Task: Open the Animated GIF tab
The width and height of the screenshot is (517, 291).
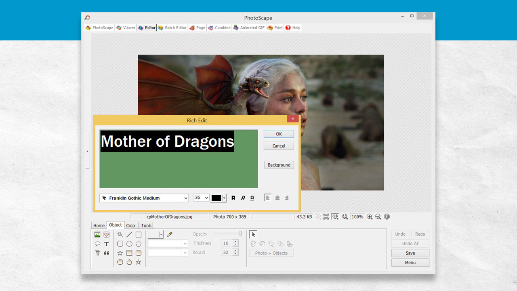Action: coord(248,27)
